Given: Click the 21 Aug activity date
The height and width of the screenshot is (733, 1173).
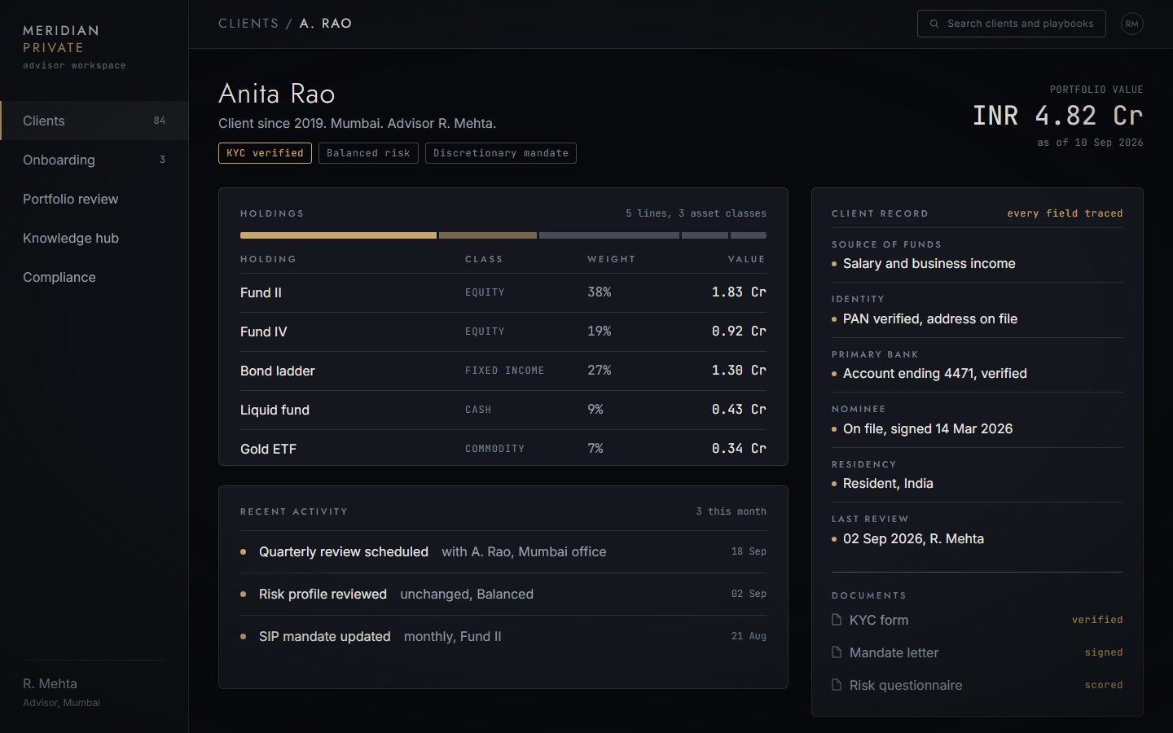Looking at the screenshot, I should [749, 636].
